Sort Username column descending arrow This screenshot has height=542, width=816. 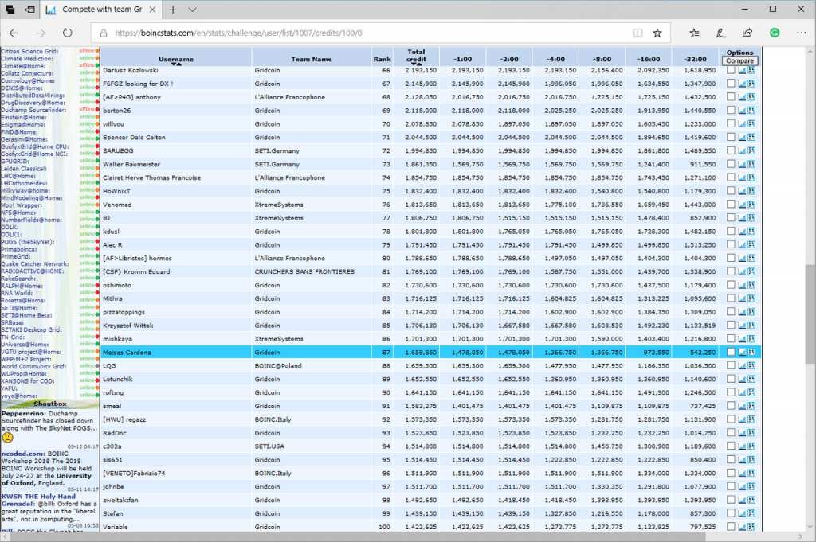tap(174, 64)
